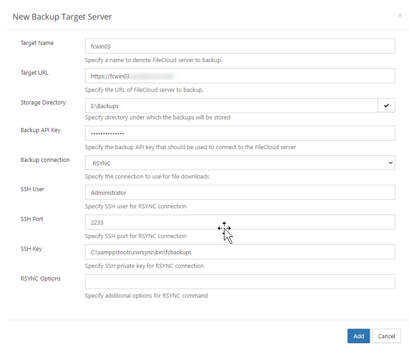Validate storage directory with checkmark button
Screen dimensions: 409x357
[386, 106]
